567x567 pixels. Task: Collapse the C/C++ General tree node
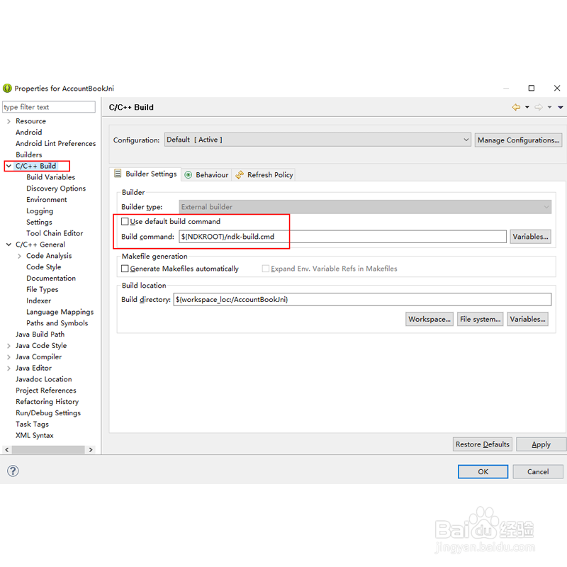(9, 245)
